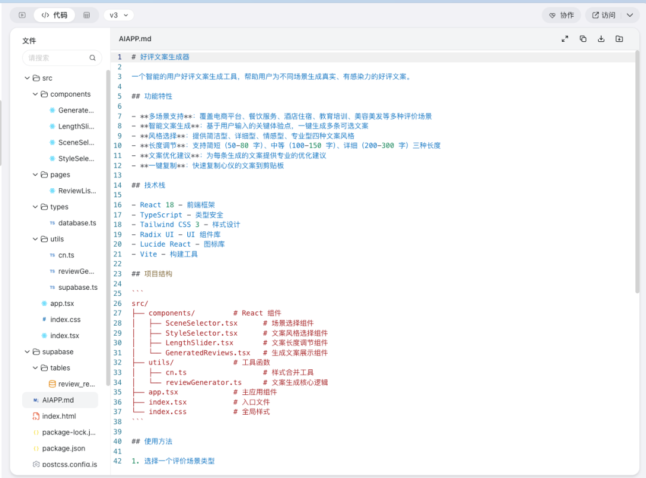Expand the arrow menu beside 访问
This screenshot has height=478, width=646.
click(x=630, y=16)
